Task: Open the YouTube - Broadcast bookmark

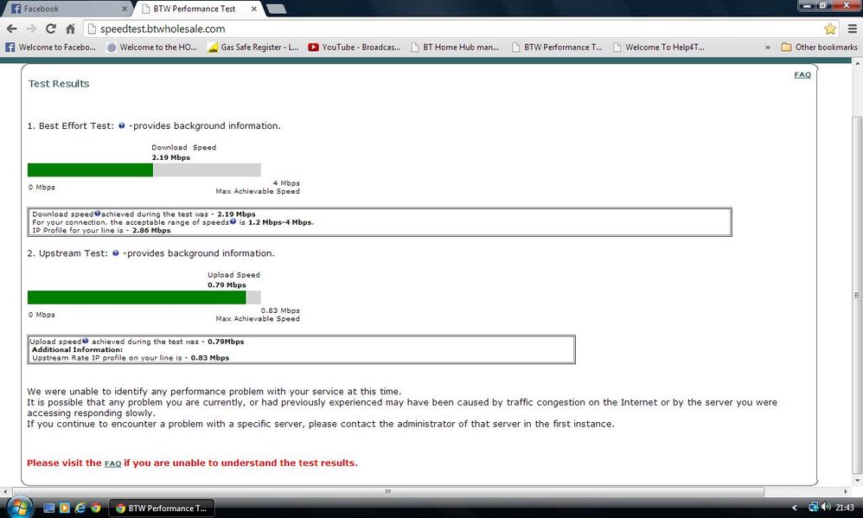Action: (x=355, y=48)
